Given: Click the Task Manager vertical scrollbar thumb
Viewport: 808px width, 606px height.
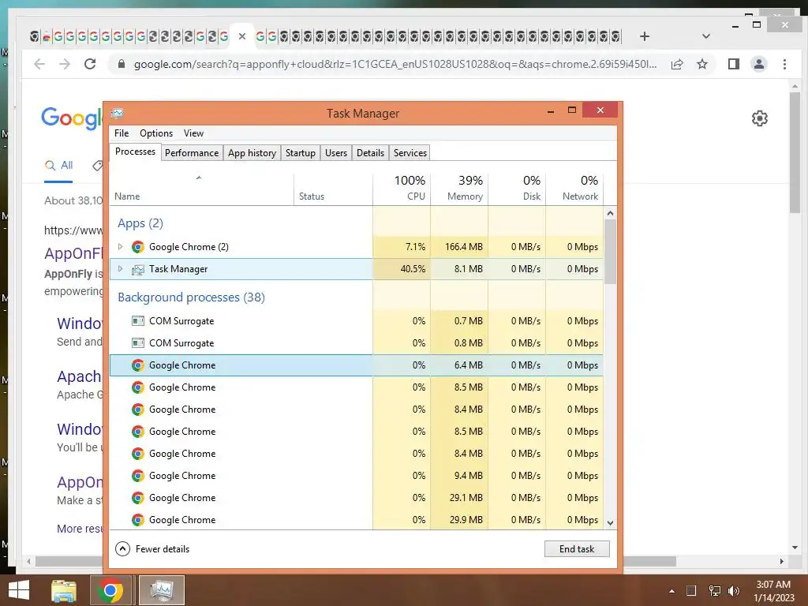Looking at the screenshot, I should 610,252.
